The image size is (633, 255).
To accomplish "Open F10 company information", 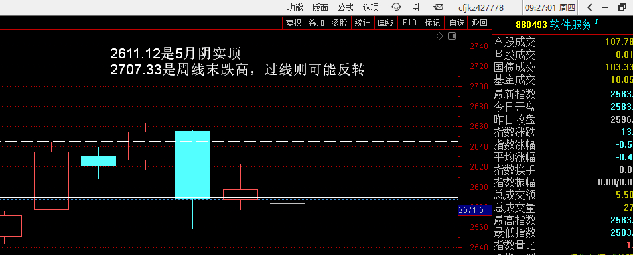I will [409, 23].
